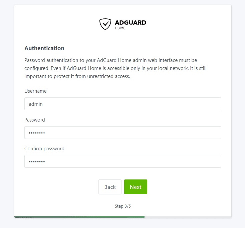Click the Username label
This screenshot has width=245, height=228.
[35, 91]
